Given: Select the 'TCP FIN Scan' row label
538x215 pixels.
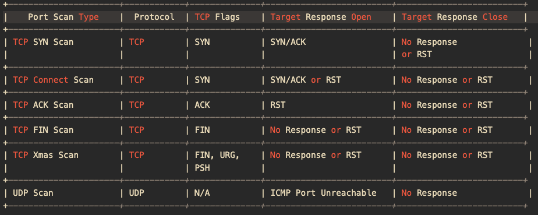Looking at the screenshot, I should 43,130.
